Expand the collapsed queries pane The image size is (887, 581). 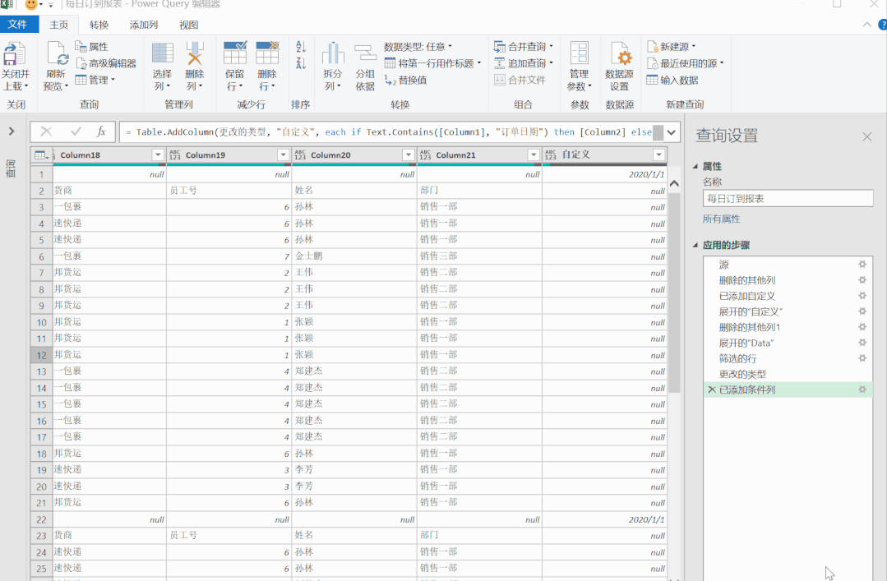click(x=12, y=131)
